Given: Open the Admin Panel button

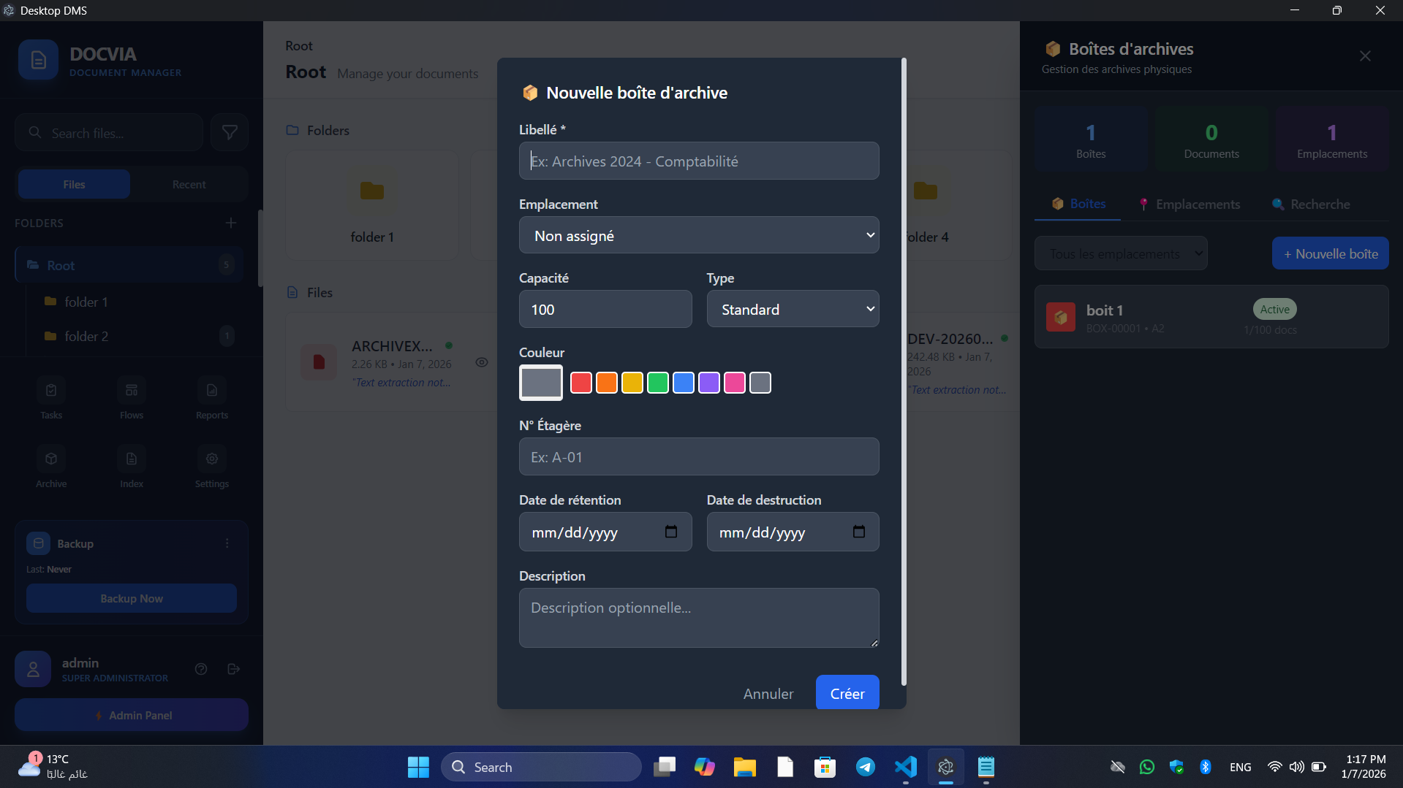Looking at the screenshot, I should coord(132,715).
